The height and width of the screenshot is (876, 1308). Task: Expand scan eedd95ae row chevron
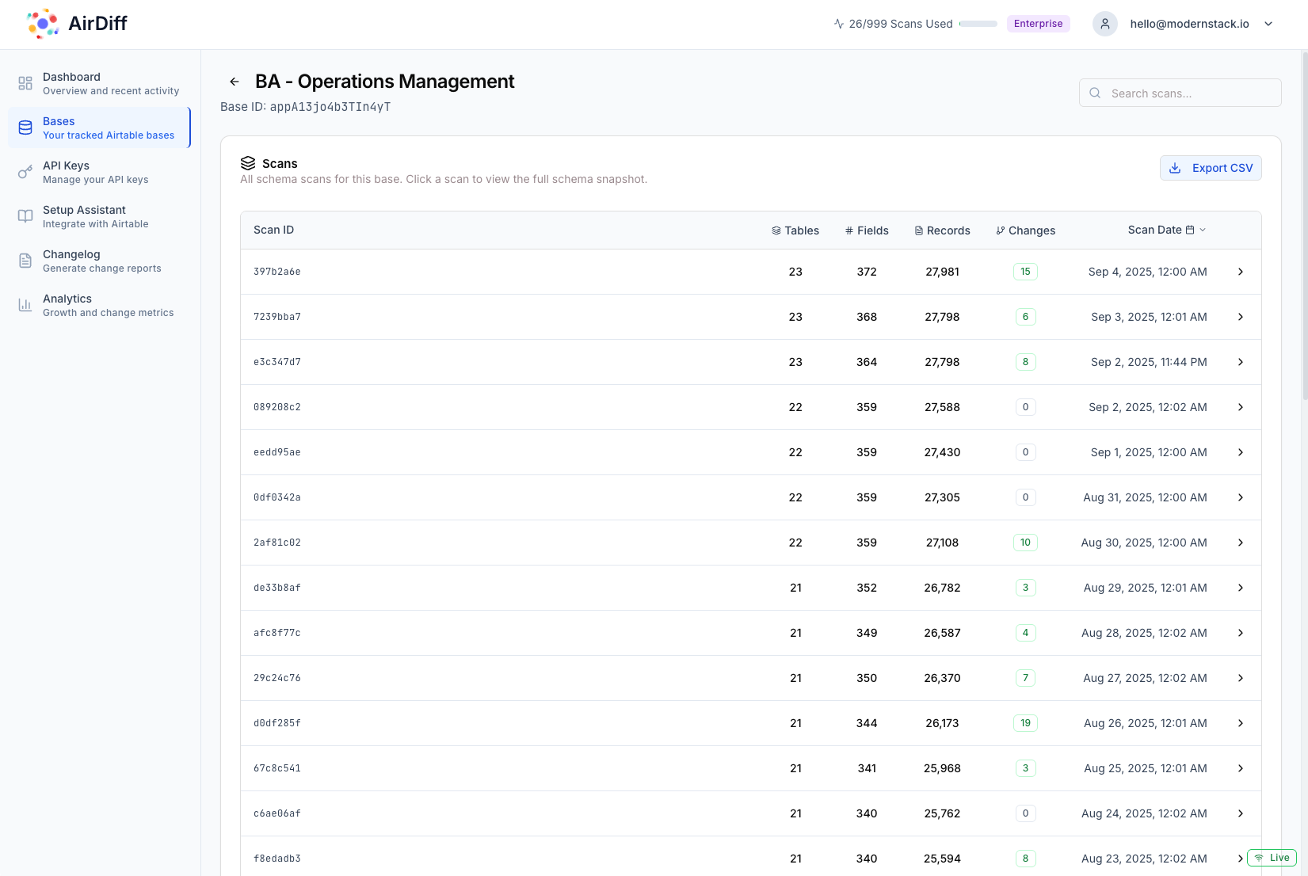(x=1241, y=452)
